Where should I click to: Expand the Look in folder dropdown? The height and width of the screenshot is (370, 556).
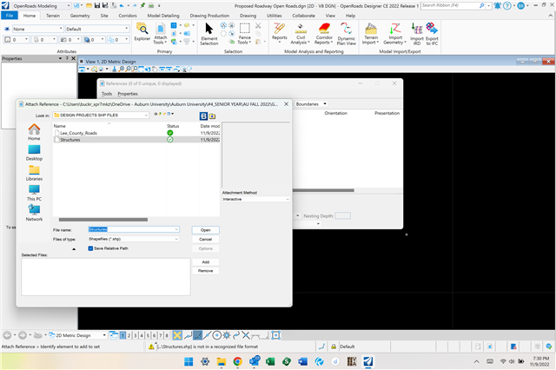click(146, 114)
